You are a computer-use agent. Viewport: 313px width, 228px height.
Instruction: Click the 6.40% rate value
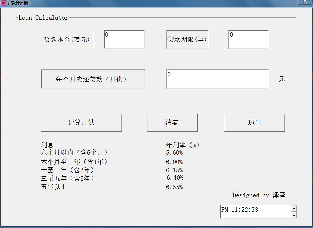[175, 178]
